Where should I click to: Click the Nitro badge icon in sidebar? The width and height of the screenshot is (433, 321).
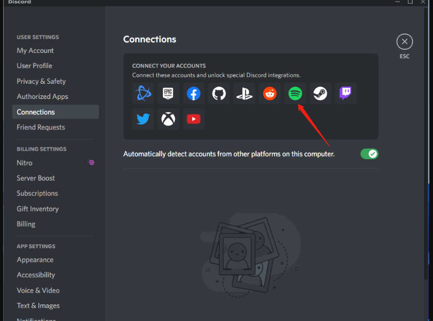[91, 162]
